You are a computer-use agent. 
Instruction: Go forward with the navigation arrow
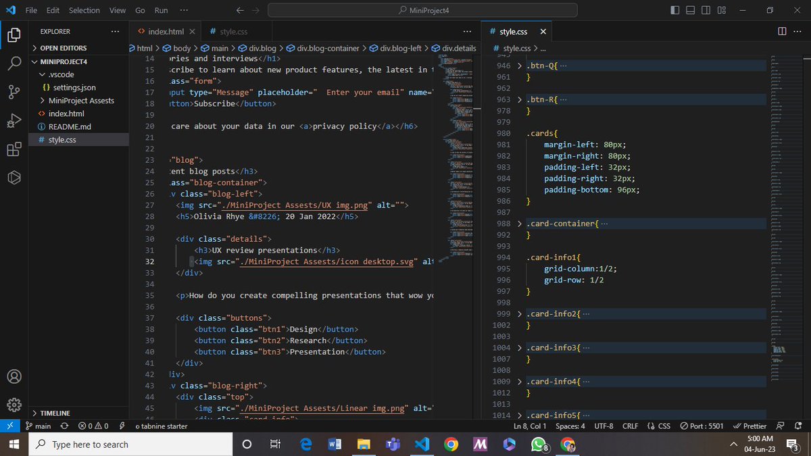[256, 10]
